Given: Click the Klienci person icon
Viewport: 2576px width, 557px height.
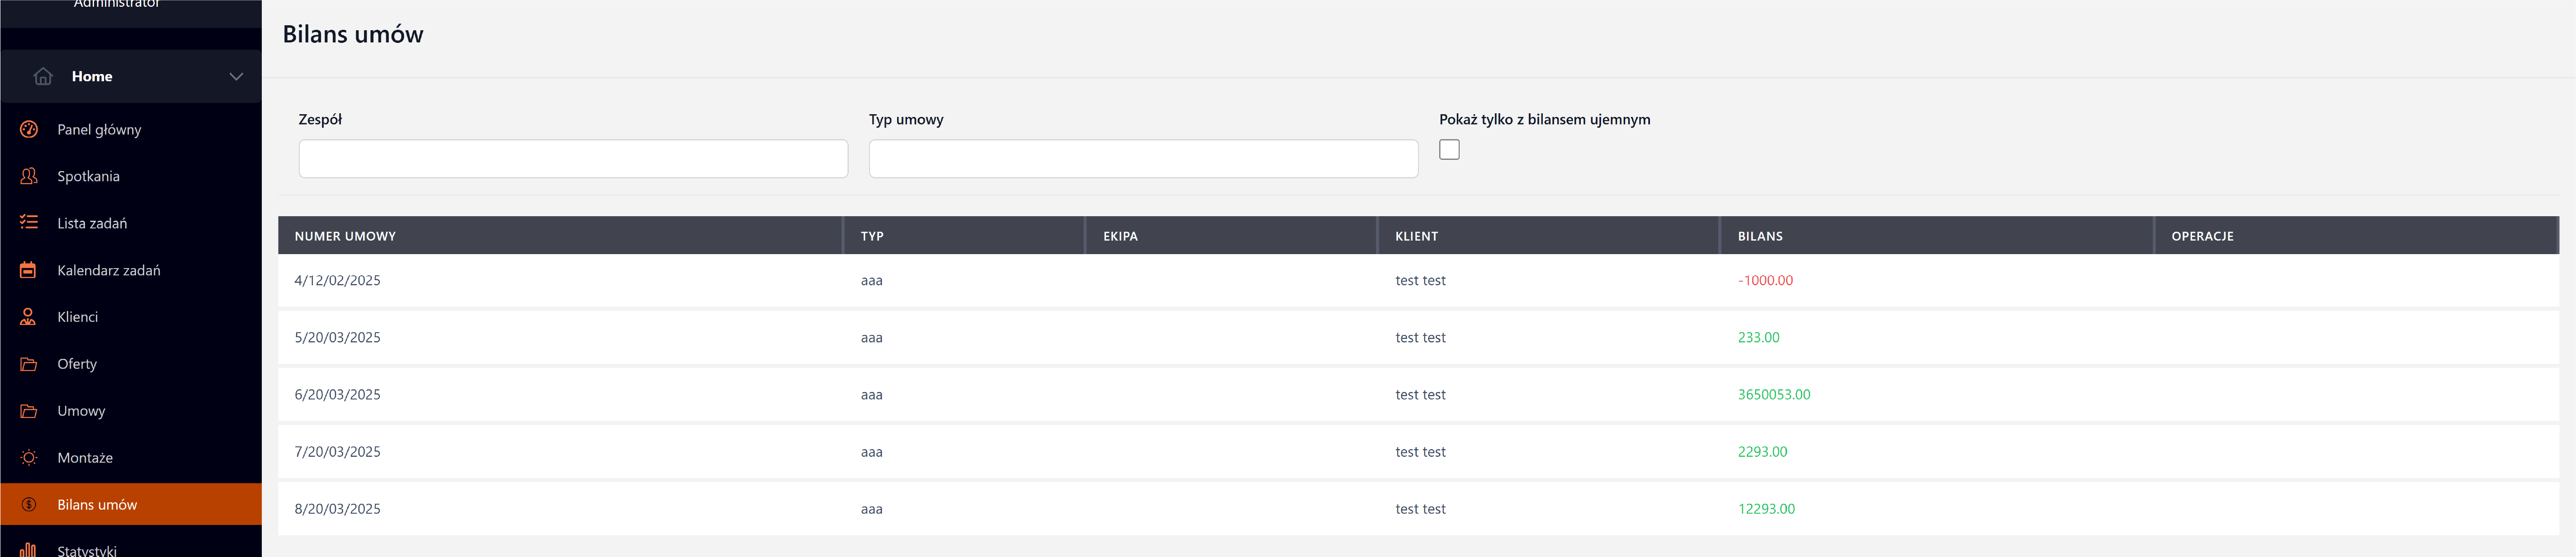Looking at the screenshot, I should point(29,316).
